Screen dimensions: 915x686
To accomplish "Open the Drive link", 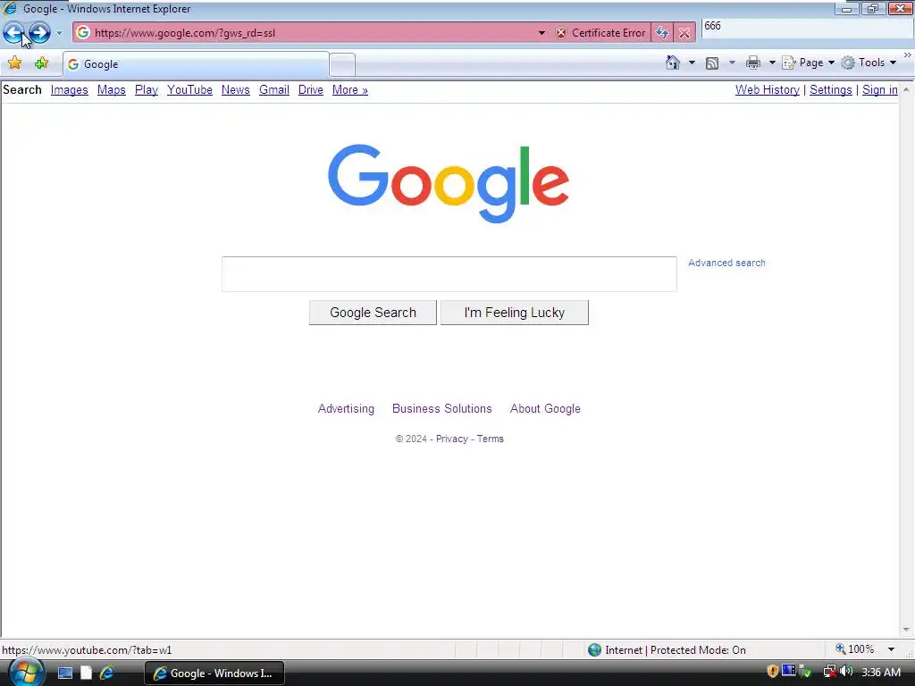I will coord(310,90).
